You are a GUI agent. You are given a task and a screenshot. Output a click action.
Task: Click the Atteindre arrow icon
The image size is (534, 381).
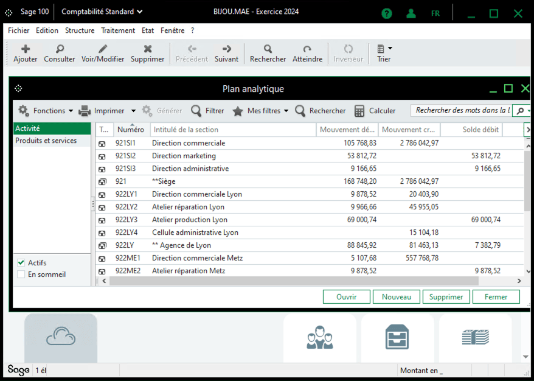pos(307,49)
